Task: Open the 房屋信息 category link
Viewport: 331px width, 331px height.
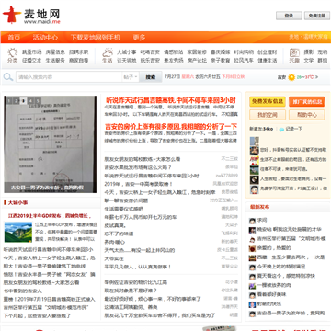Action: 55,52
